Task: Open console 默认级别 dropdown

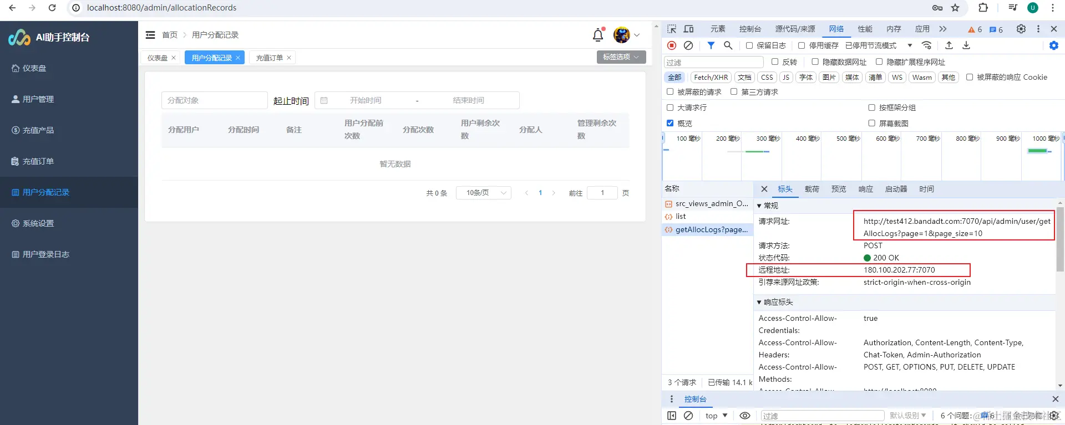Action: tap(908, 416)
